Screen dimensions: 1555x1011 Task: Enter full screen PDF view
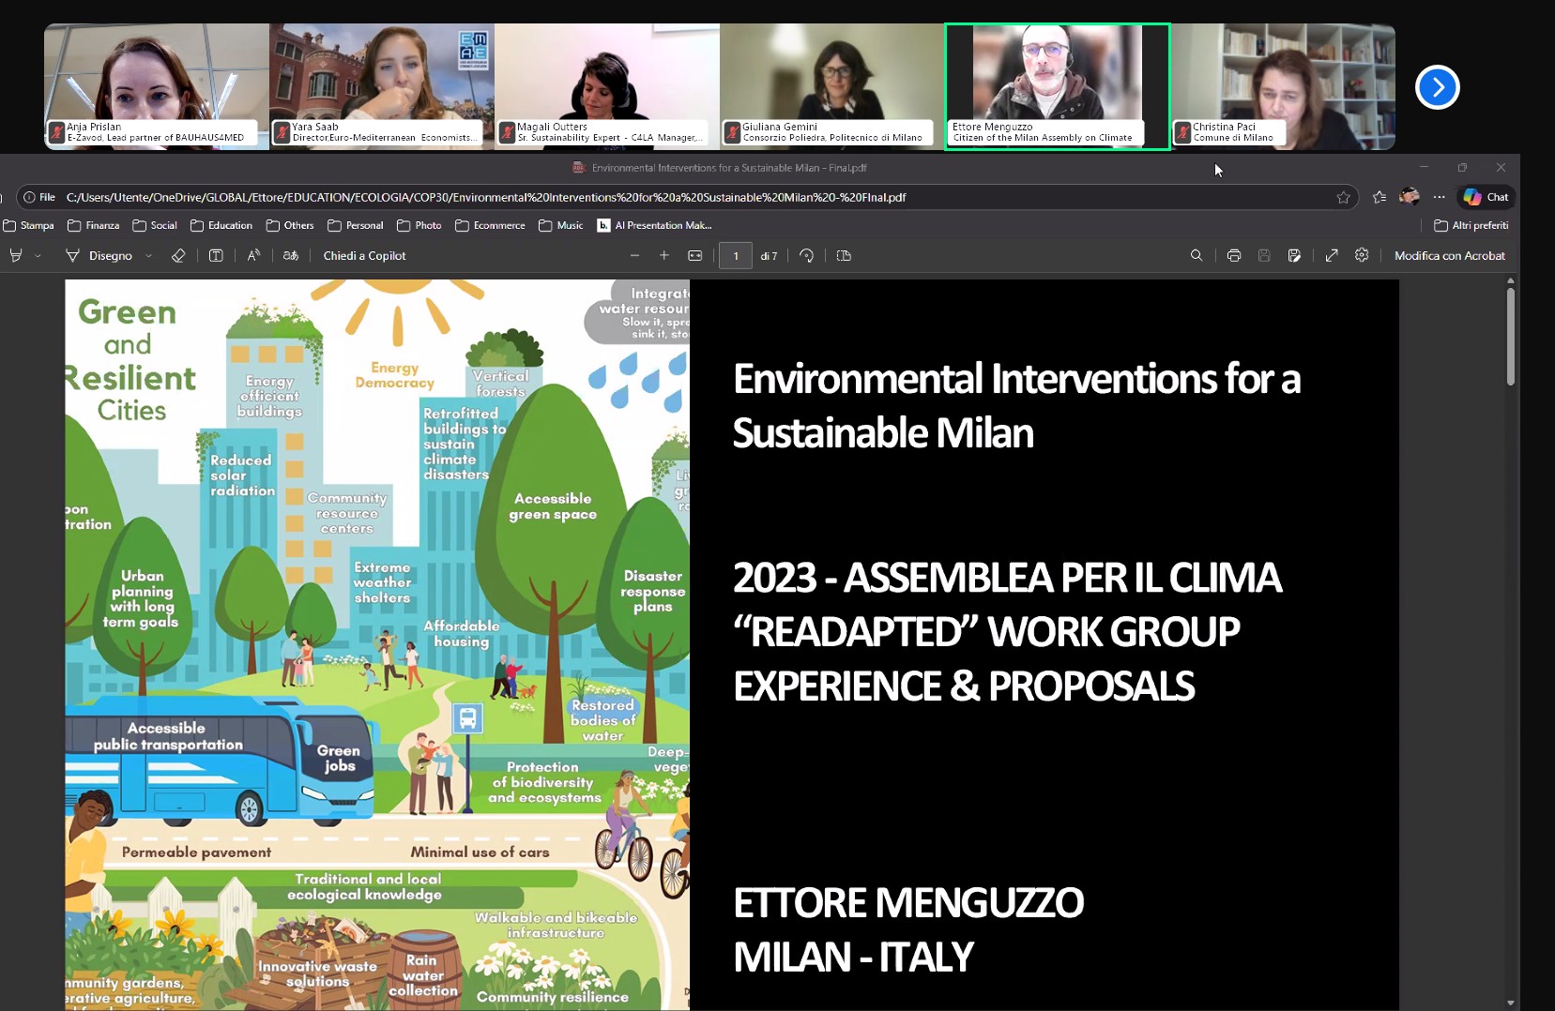coord(1332,256)
